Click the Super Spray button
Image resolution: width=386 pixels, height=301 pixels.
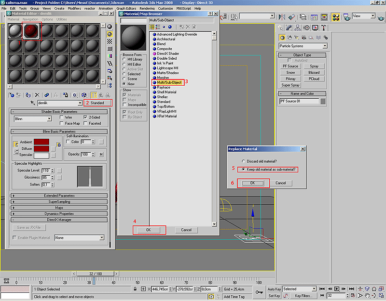(x=290, y=85)
